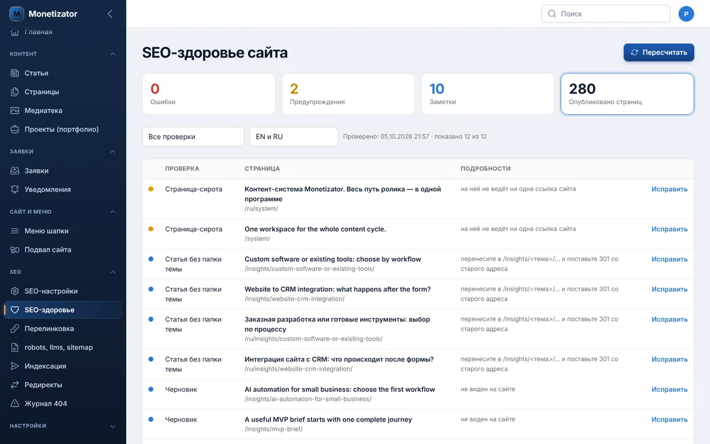Click the Перелинковка link icon
This screenshot has width=710, height=444.
pos(15,329)
